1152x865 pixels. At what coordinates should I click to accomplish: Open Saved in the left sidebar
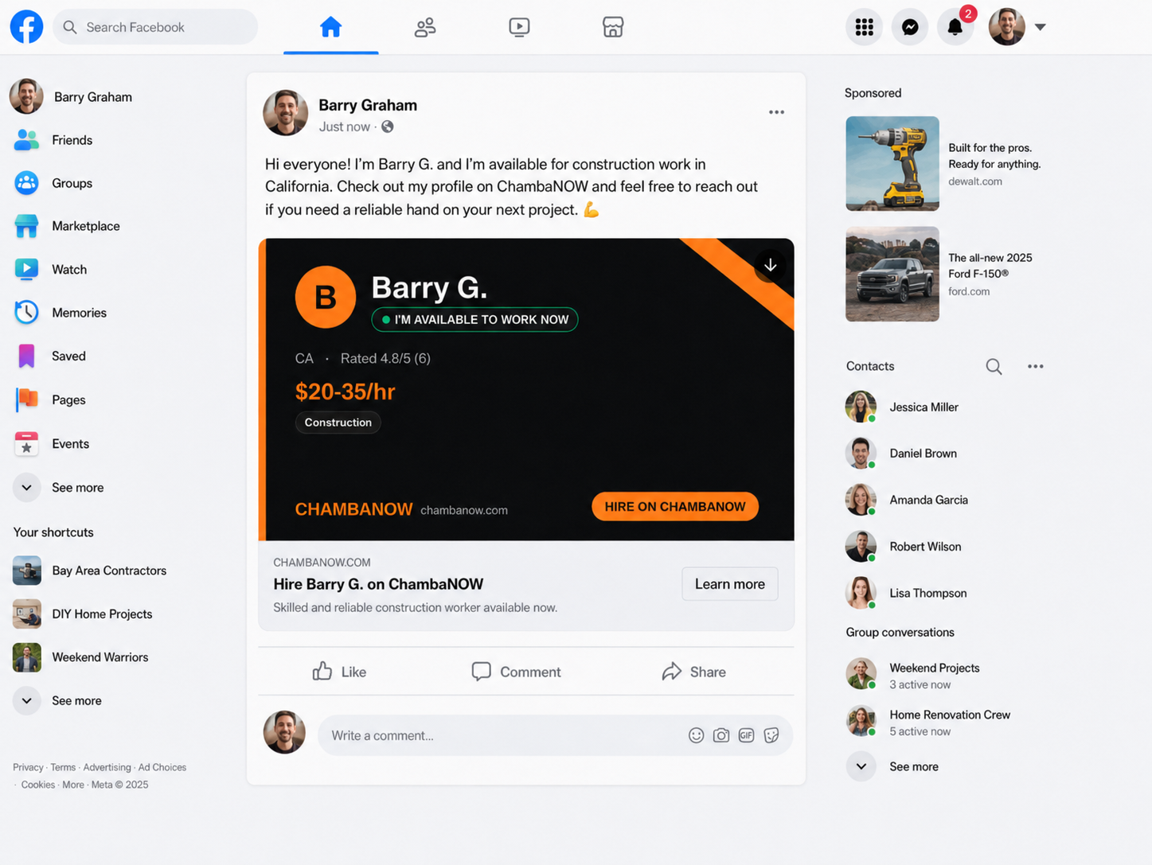pos(50,356)
